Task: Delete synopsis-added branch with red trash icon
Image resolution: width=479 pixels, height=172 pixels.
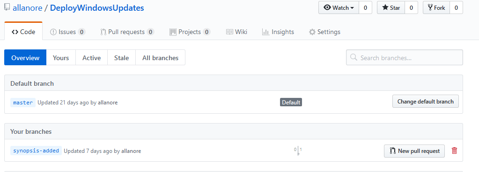Action: coord(454,151)
